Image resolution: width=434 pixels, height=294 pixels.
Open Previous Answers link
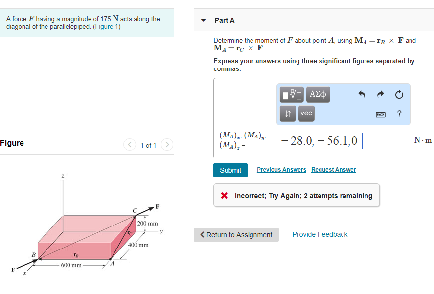[x=281, y=169]
